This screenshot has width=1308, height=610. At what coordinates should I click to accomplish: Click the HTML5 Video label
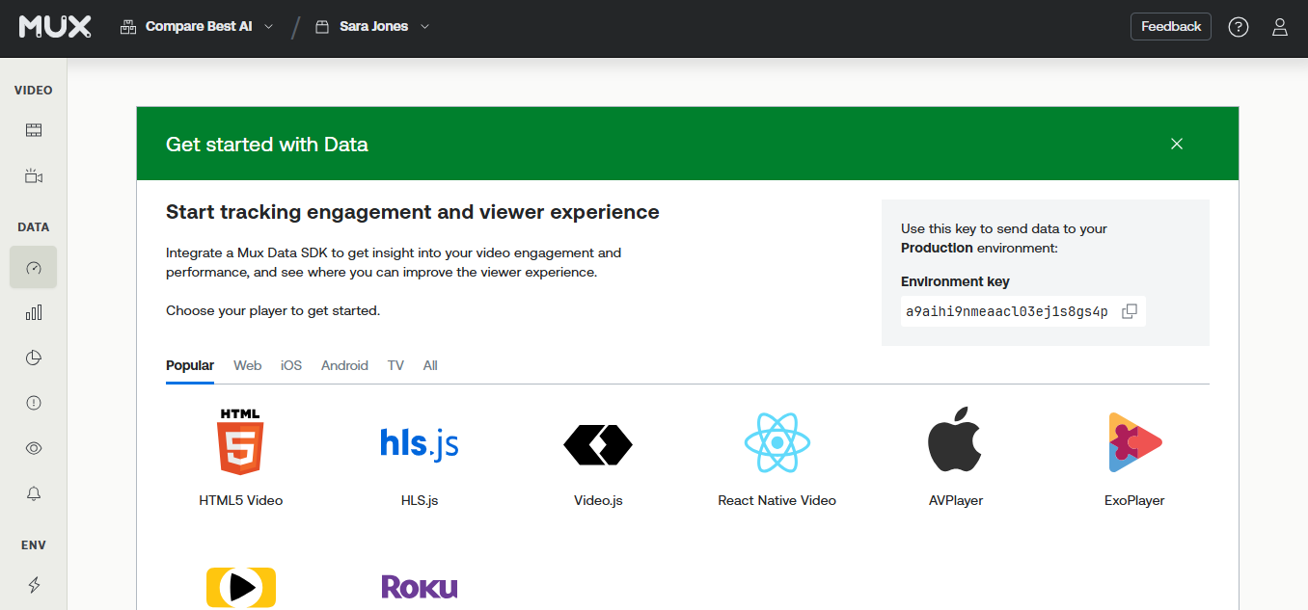click(241, 500)
